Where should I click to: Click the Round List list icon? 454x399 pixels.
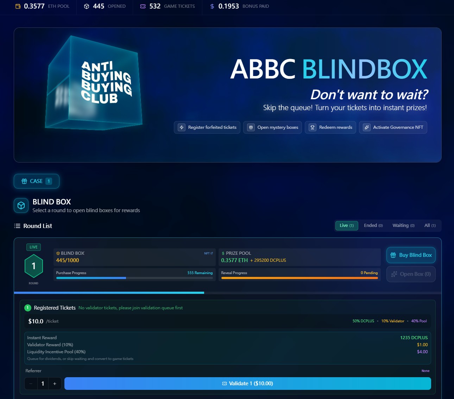coord(17,226)
